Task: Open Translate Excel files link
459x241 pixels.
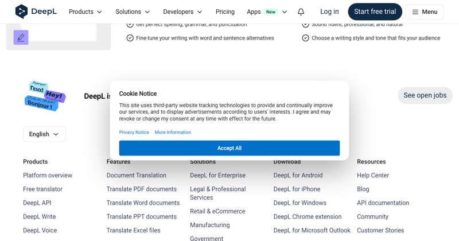Action: pos(134,231)
